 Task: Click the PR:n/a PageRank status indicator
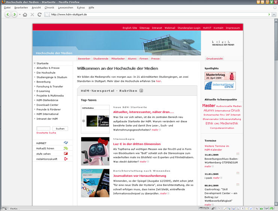tap(204, 208)
